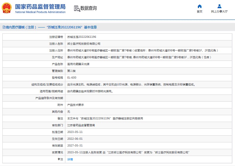Click the 审批部门 row label

point(57,125)
